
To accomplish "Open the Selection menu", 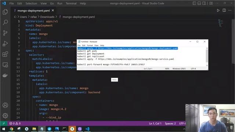I will (x=31, y=3).
